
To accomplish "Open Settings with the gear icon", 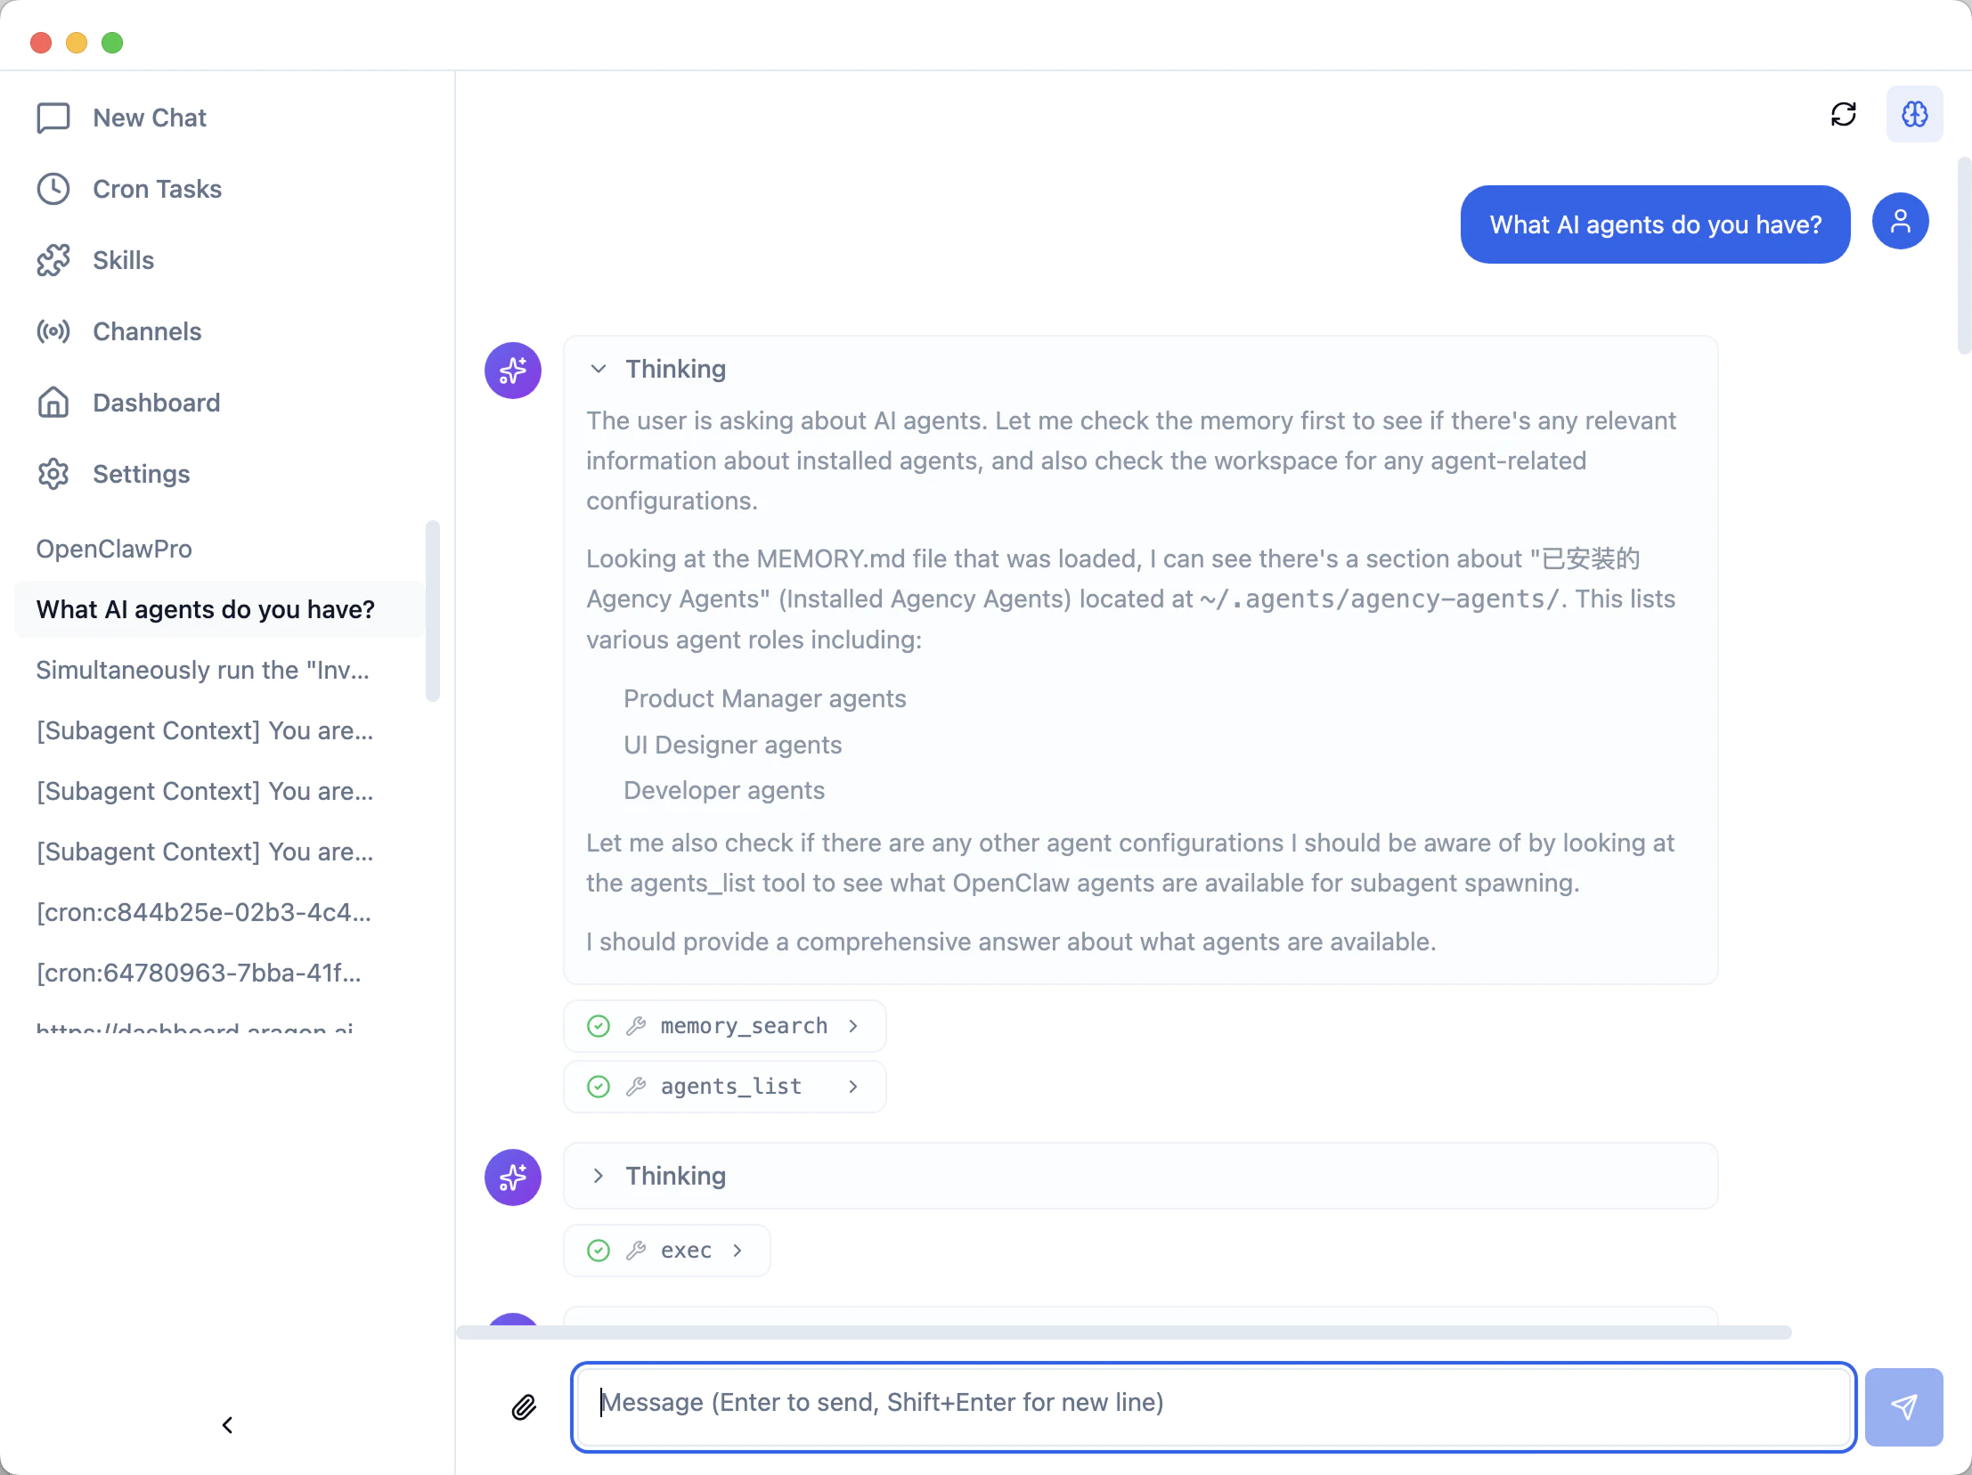I will pos(53,474).
